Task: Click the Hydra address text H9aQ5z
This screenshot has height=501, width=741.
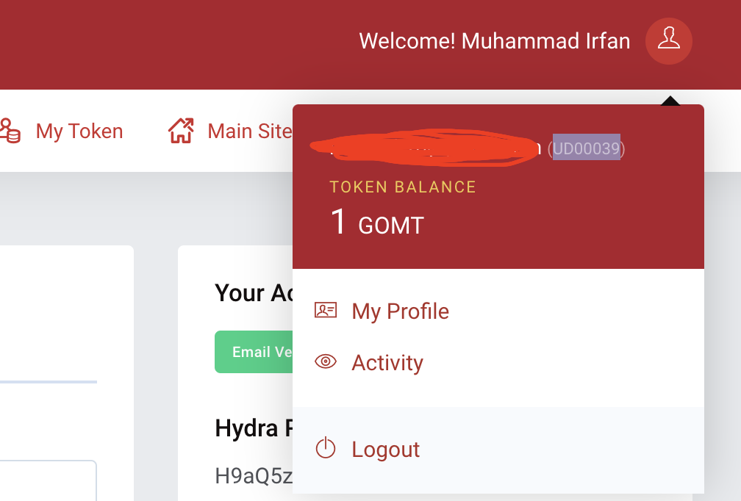Action: pos(254,476)
